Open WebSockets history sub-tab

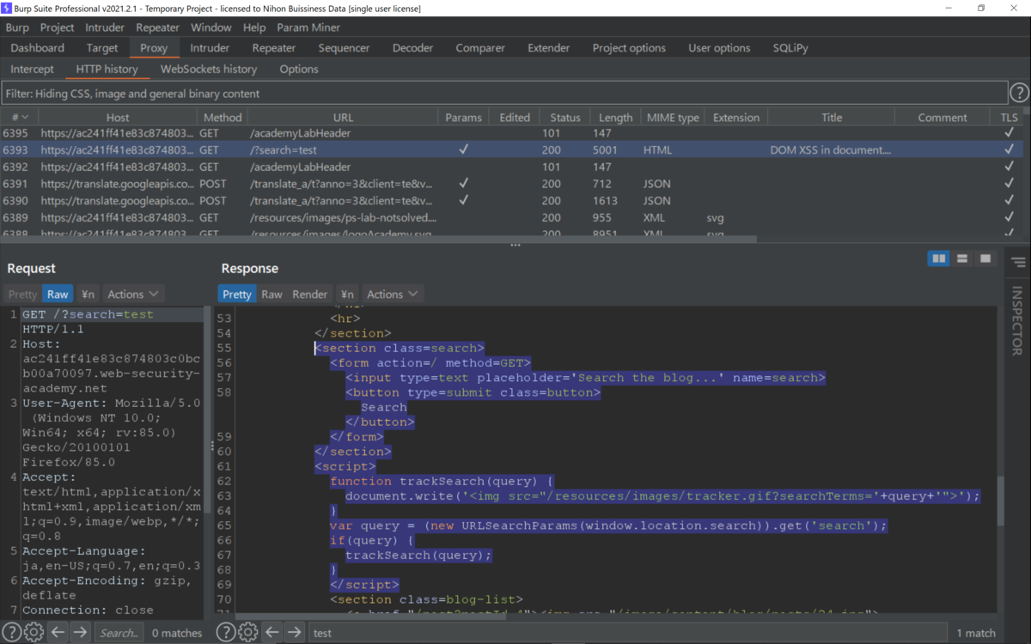click(x=209, y=69)
